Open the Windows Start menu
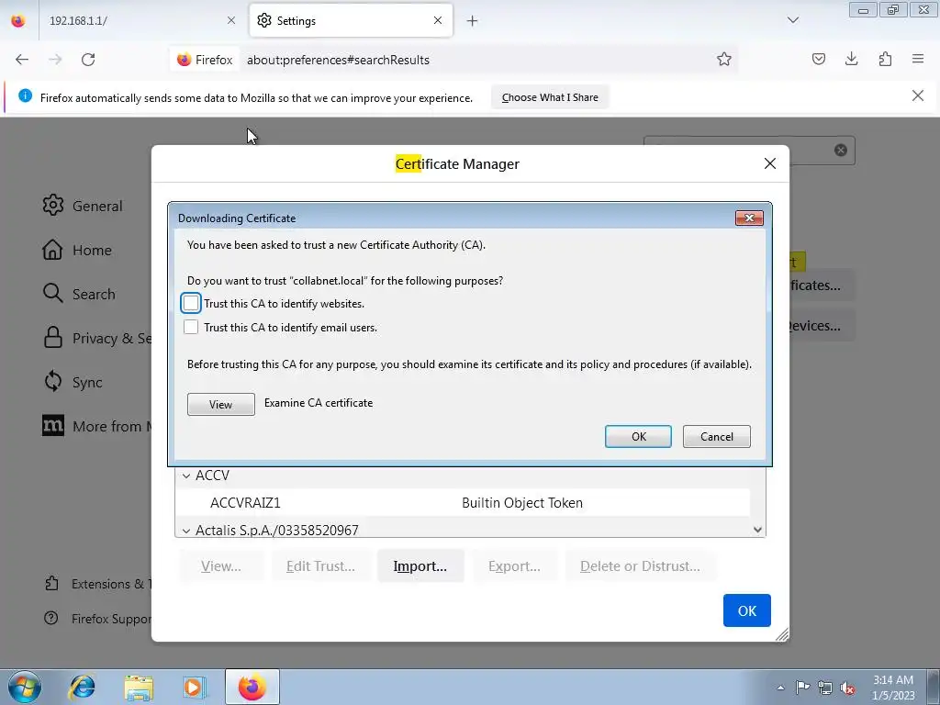Image resolution: width=940 pixels, height=705 pixels. pos(24,687)
